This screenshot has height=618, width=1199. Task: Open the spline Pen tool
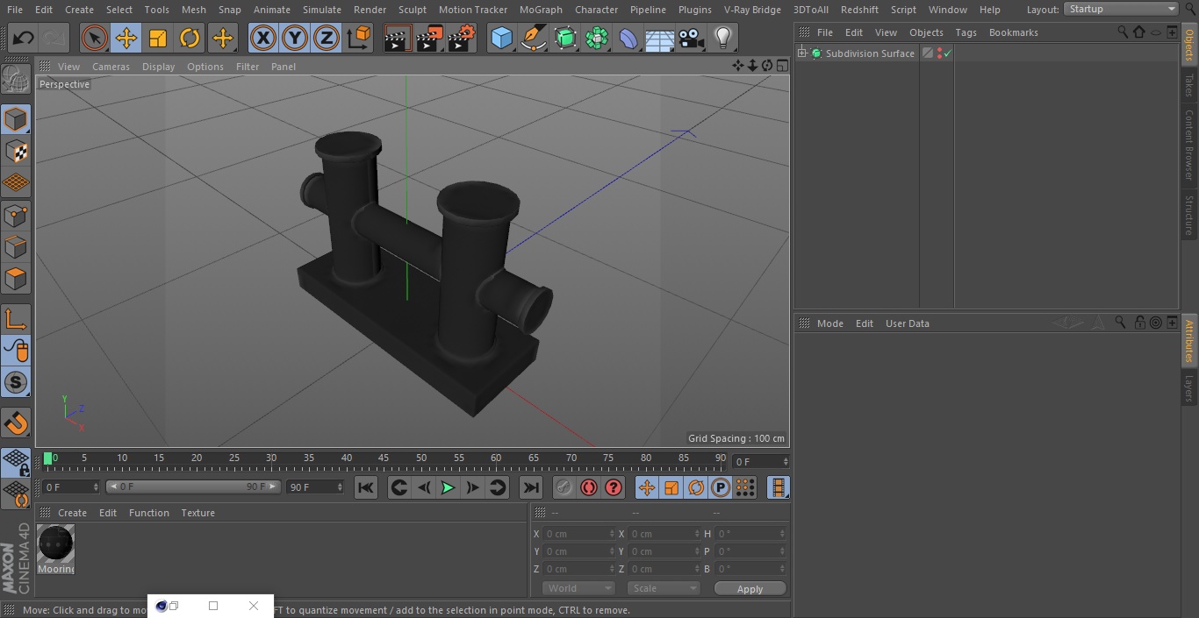click(533, 39)
